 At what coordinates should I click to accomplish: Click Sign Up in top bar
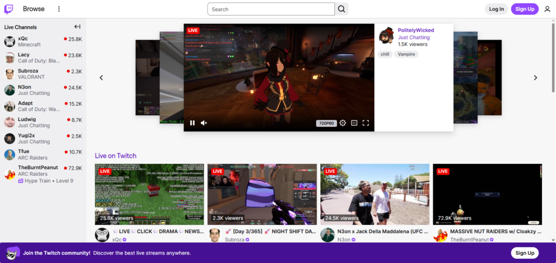[525, 9]
